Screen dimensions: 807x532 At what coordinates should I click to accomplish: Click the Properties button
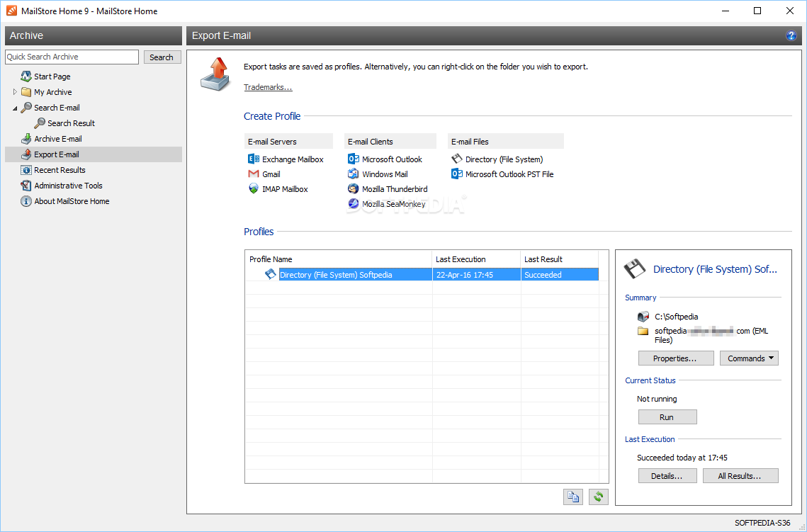coord(676,358)
